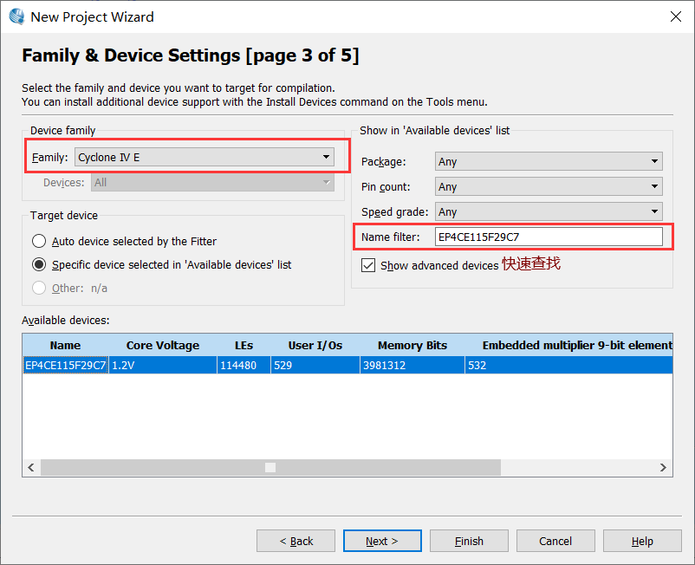
Task: Click the LEs column header
Action: point(244,345)
